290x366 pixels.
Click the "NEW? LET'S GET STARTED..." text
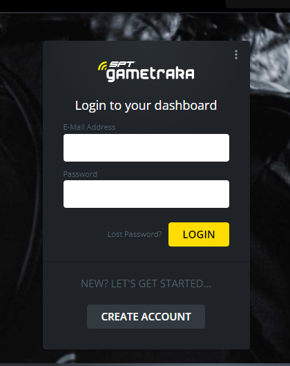[146, 284]
